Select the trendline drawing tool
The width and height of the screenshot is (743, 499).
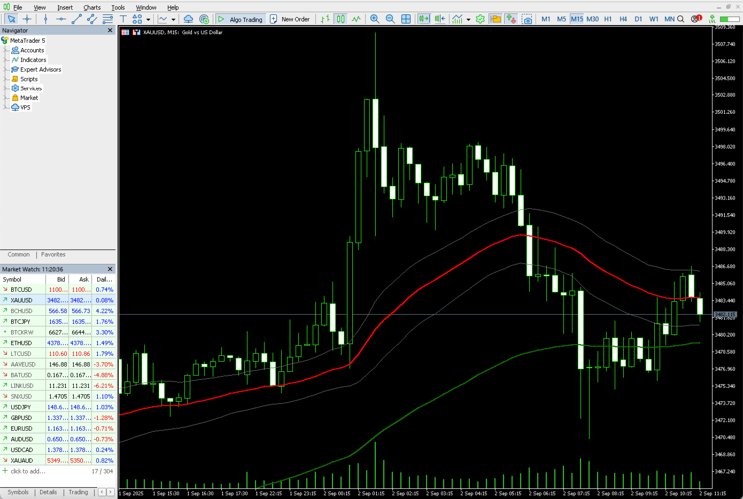pyautogui.click(x=76, y=19)
